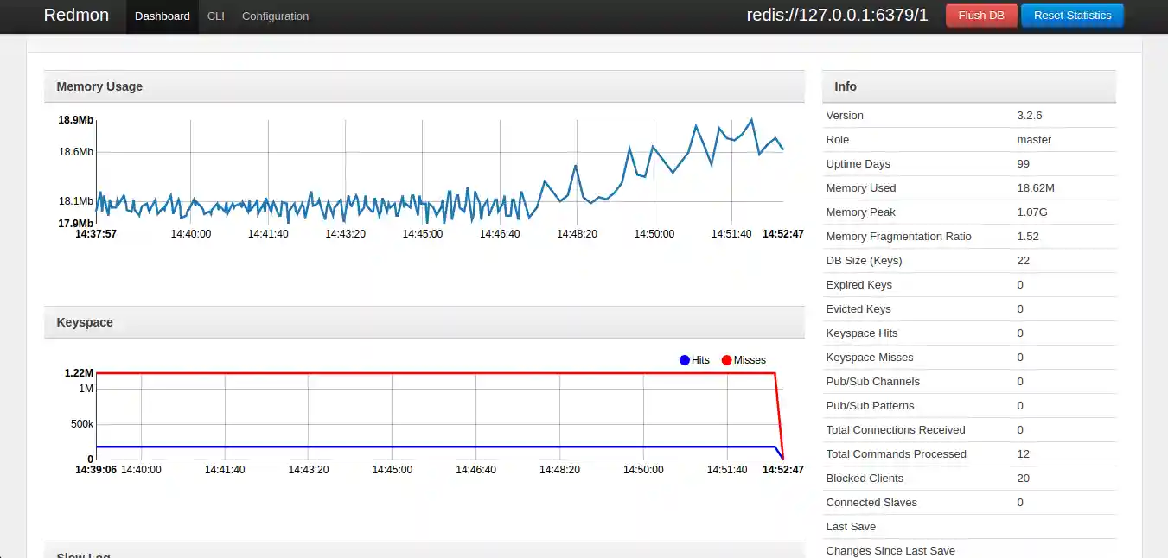Screen dimensions: 1168x558
Task: Click the Reset Statistics button
Action: (1072, 15)
